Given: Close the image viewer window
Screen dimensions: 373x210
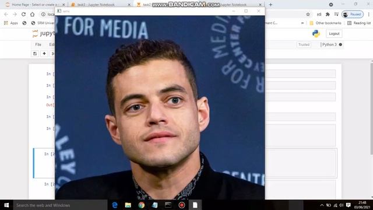Looking at the screenshot, I should 259,11.
